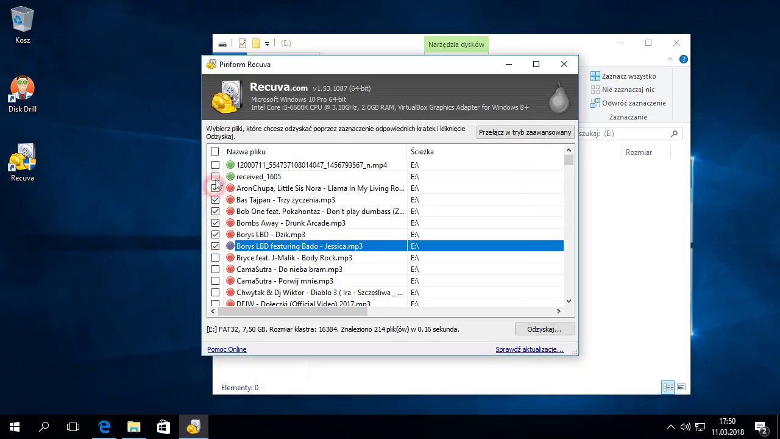Check the 12000711_554737108014047 mp4 file
The image size is (780, 439).
215,165
